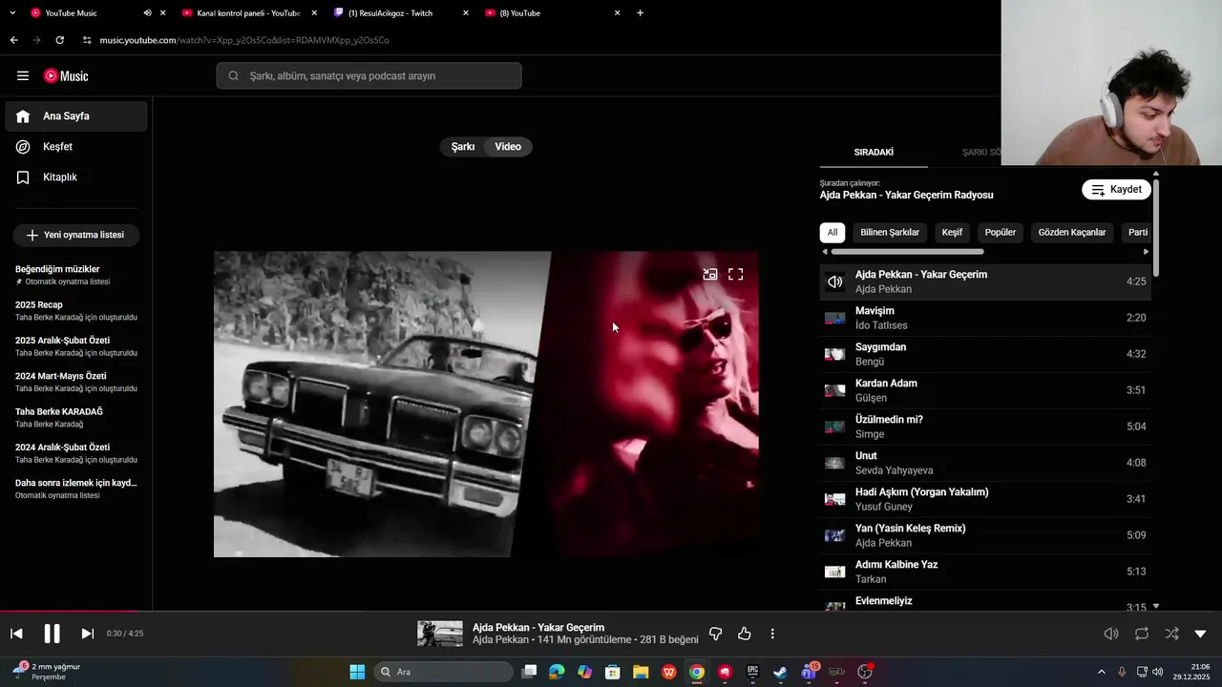Like the current song
The image size is (1222, 687).
pos(745,634)
